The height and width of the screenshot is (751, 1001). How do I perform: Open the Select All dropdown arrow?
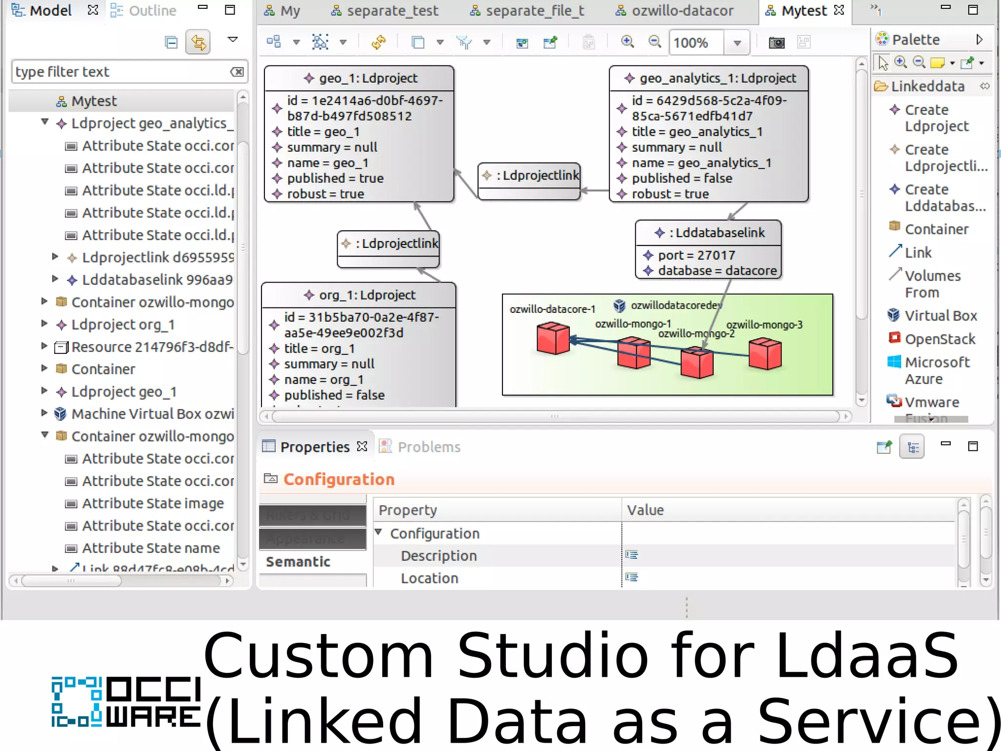343,43
